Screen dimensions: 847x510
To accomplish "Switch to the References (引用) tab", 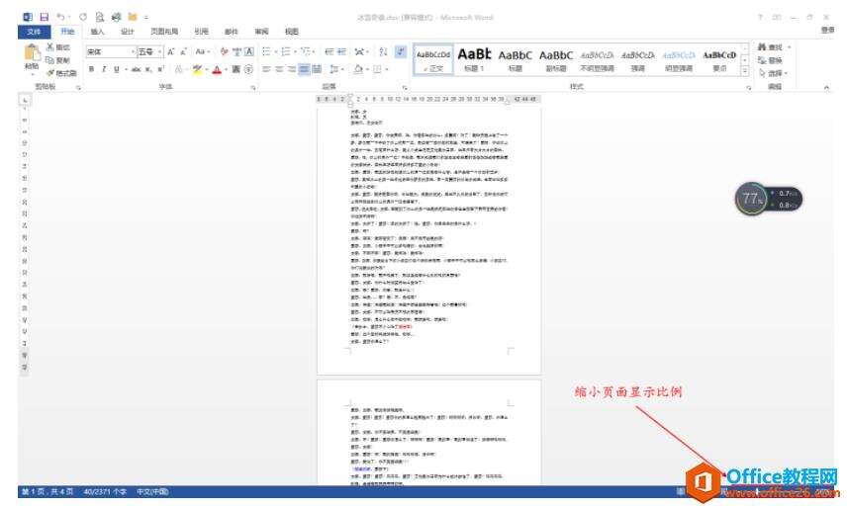I will click(202, 32).
